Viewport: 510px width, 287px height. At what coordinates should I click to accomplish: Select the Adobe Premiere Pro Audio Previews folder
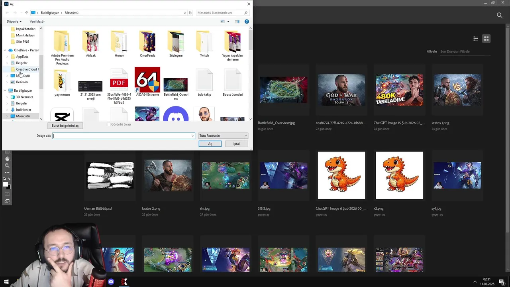[x=62, y=48]
